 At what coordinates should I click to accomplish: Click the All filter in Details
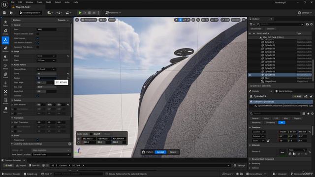[x=282, y=122]
